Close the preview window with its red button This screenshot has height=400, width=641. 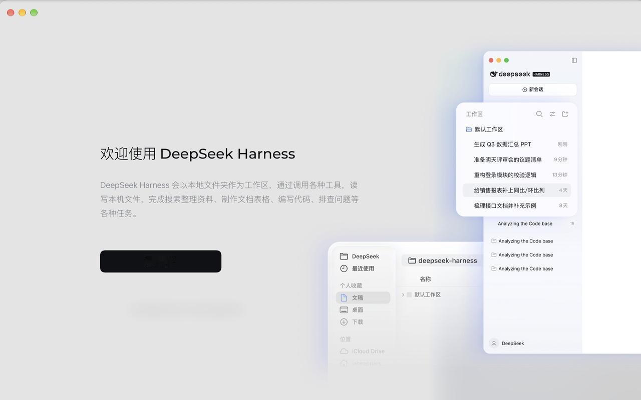[491, 60]
